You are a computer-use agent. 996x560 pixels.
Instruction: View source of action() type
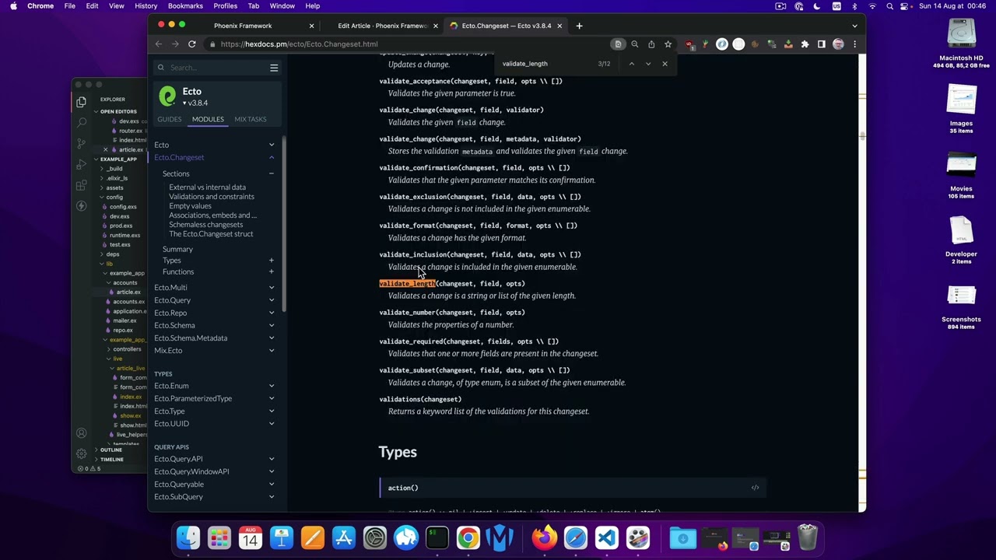click(755, 488)
